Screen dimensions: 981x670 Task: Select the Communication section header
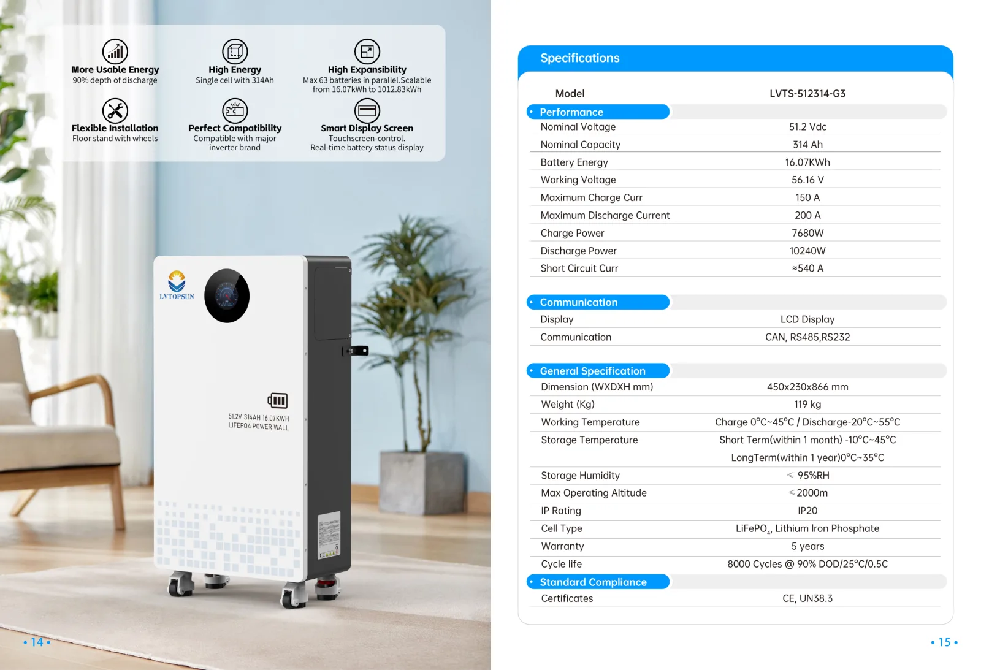point(598,302)
